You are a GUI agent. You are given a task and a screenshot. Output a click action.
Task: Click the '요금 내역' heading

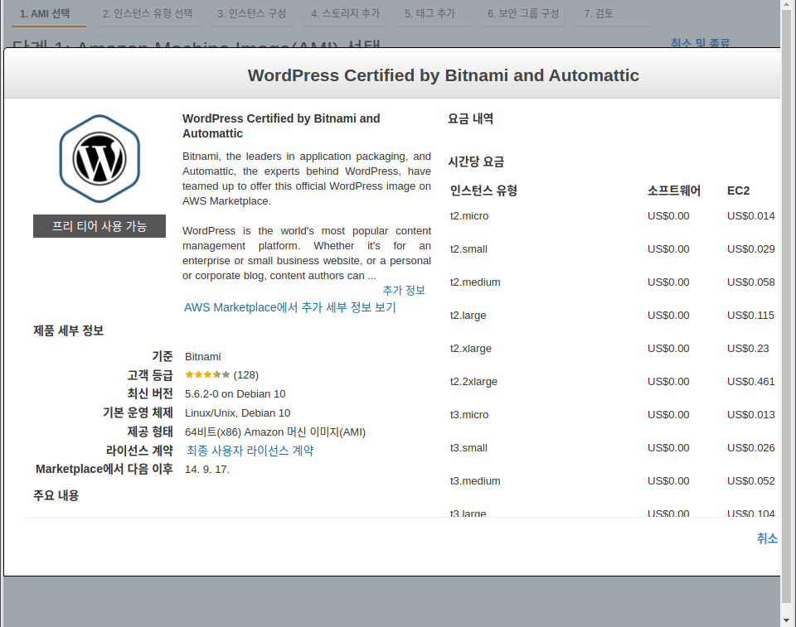pyautogui.click(x=471, y=118)
